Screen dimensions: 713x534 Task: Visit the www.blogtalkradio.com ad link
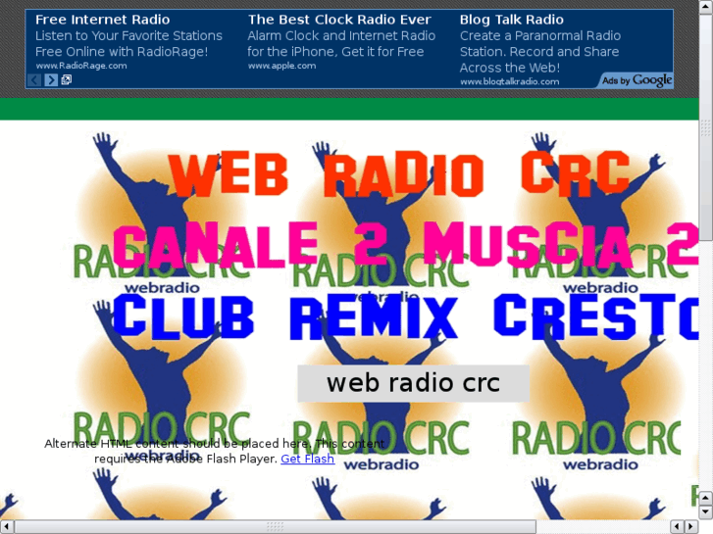510,81
